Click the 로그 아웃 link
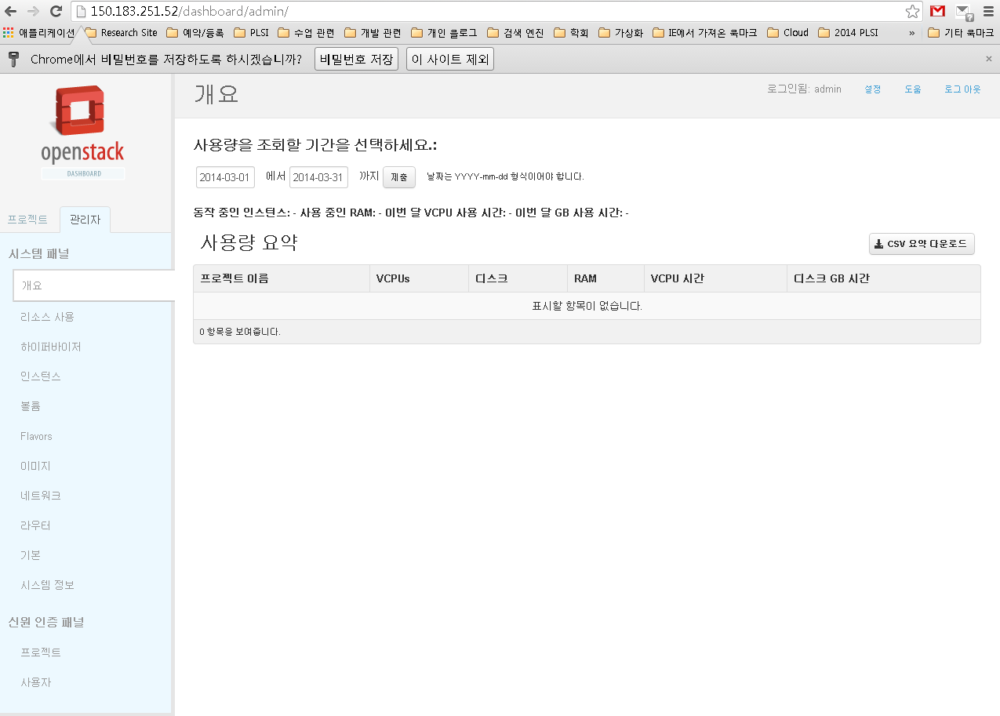 pyautogui.click(x=962, y=89)
